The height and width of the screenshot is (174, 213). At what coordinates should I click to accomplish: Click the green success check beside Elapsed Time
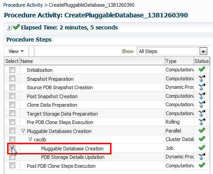pos(16,27)
